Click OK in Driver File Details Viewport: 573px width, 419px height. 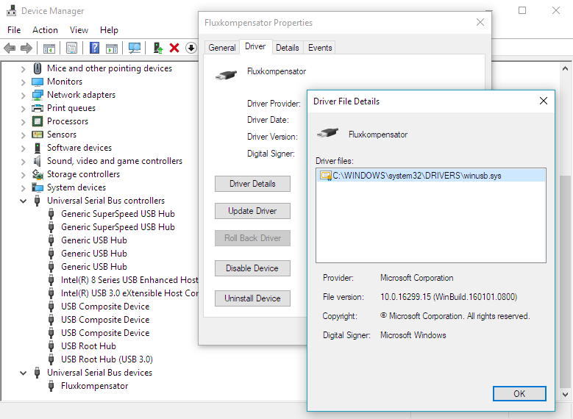point(519,393)
